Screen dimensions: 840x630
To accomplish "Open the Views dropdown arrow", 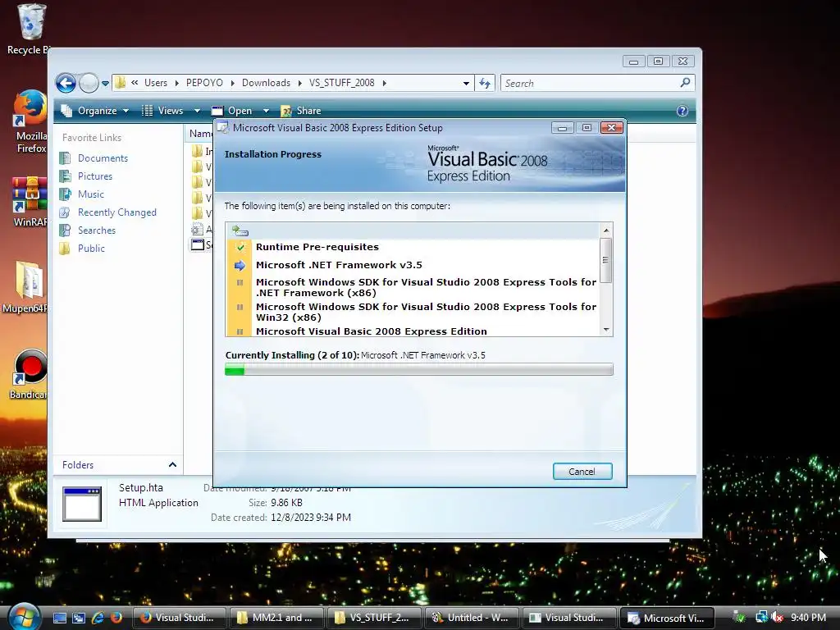I will (x=197, y=111).
